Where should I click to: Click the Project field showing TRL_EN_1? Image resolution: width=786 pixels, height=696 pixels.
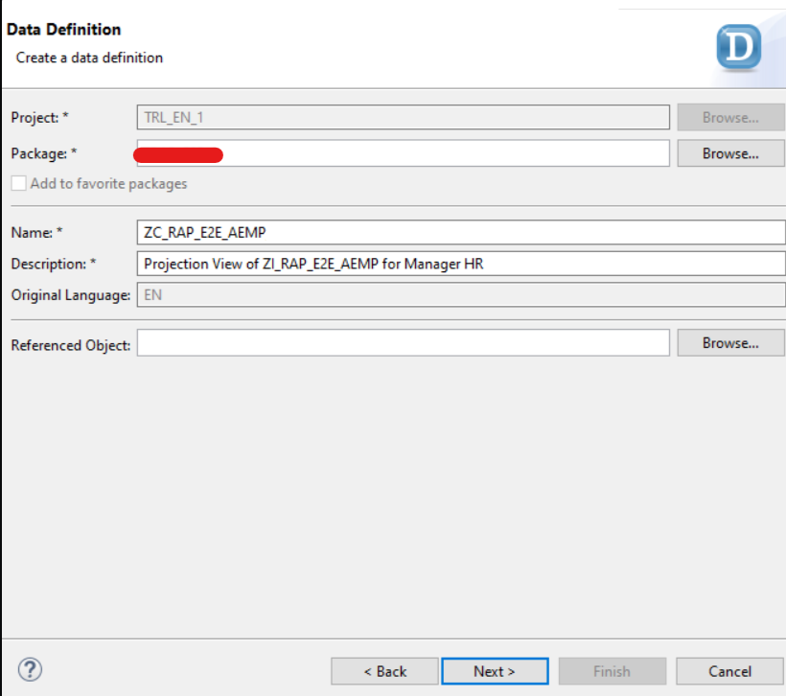pyautogui.click(x=403, y=117)
